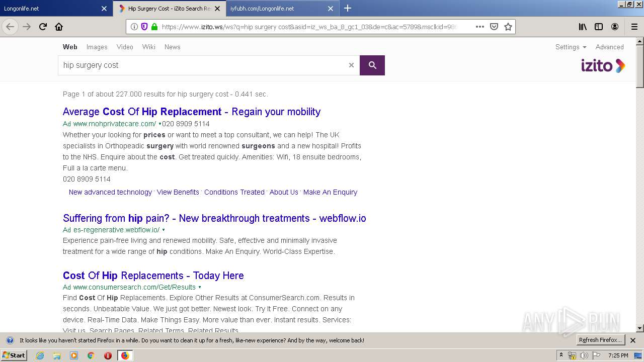Open New advanced technology sitelink

point(110,192)
